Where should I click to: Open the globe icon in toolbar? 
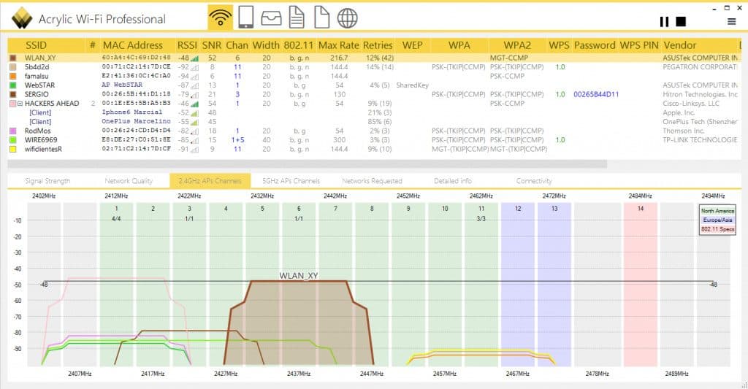(347, 18)
